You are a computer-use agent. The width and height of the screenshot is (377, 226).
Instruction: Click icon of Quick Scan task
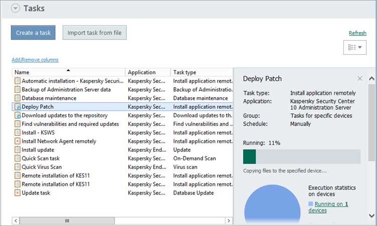click(18, 158)
